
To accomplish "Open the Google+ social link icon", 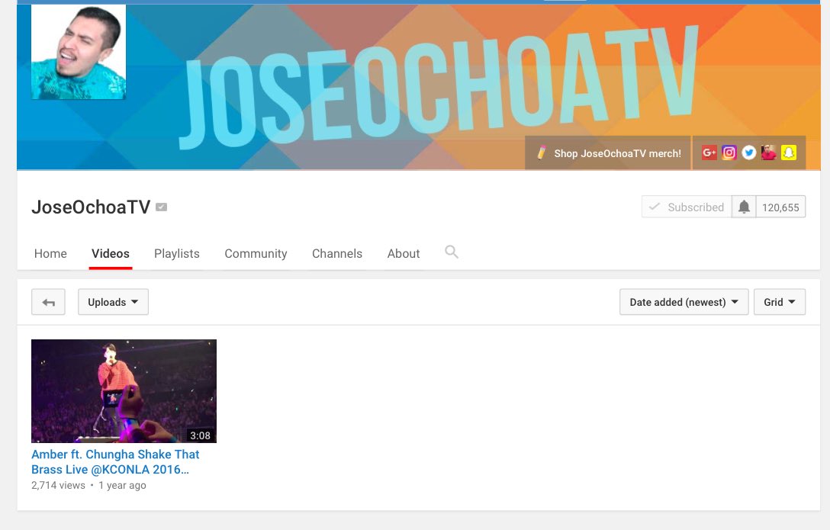I will point(709,153).
